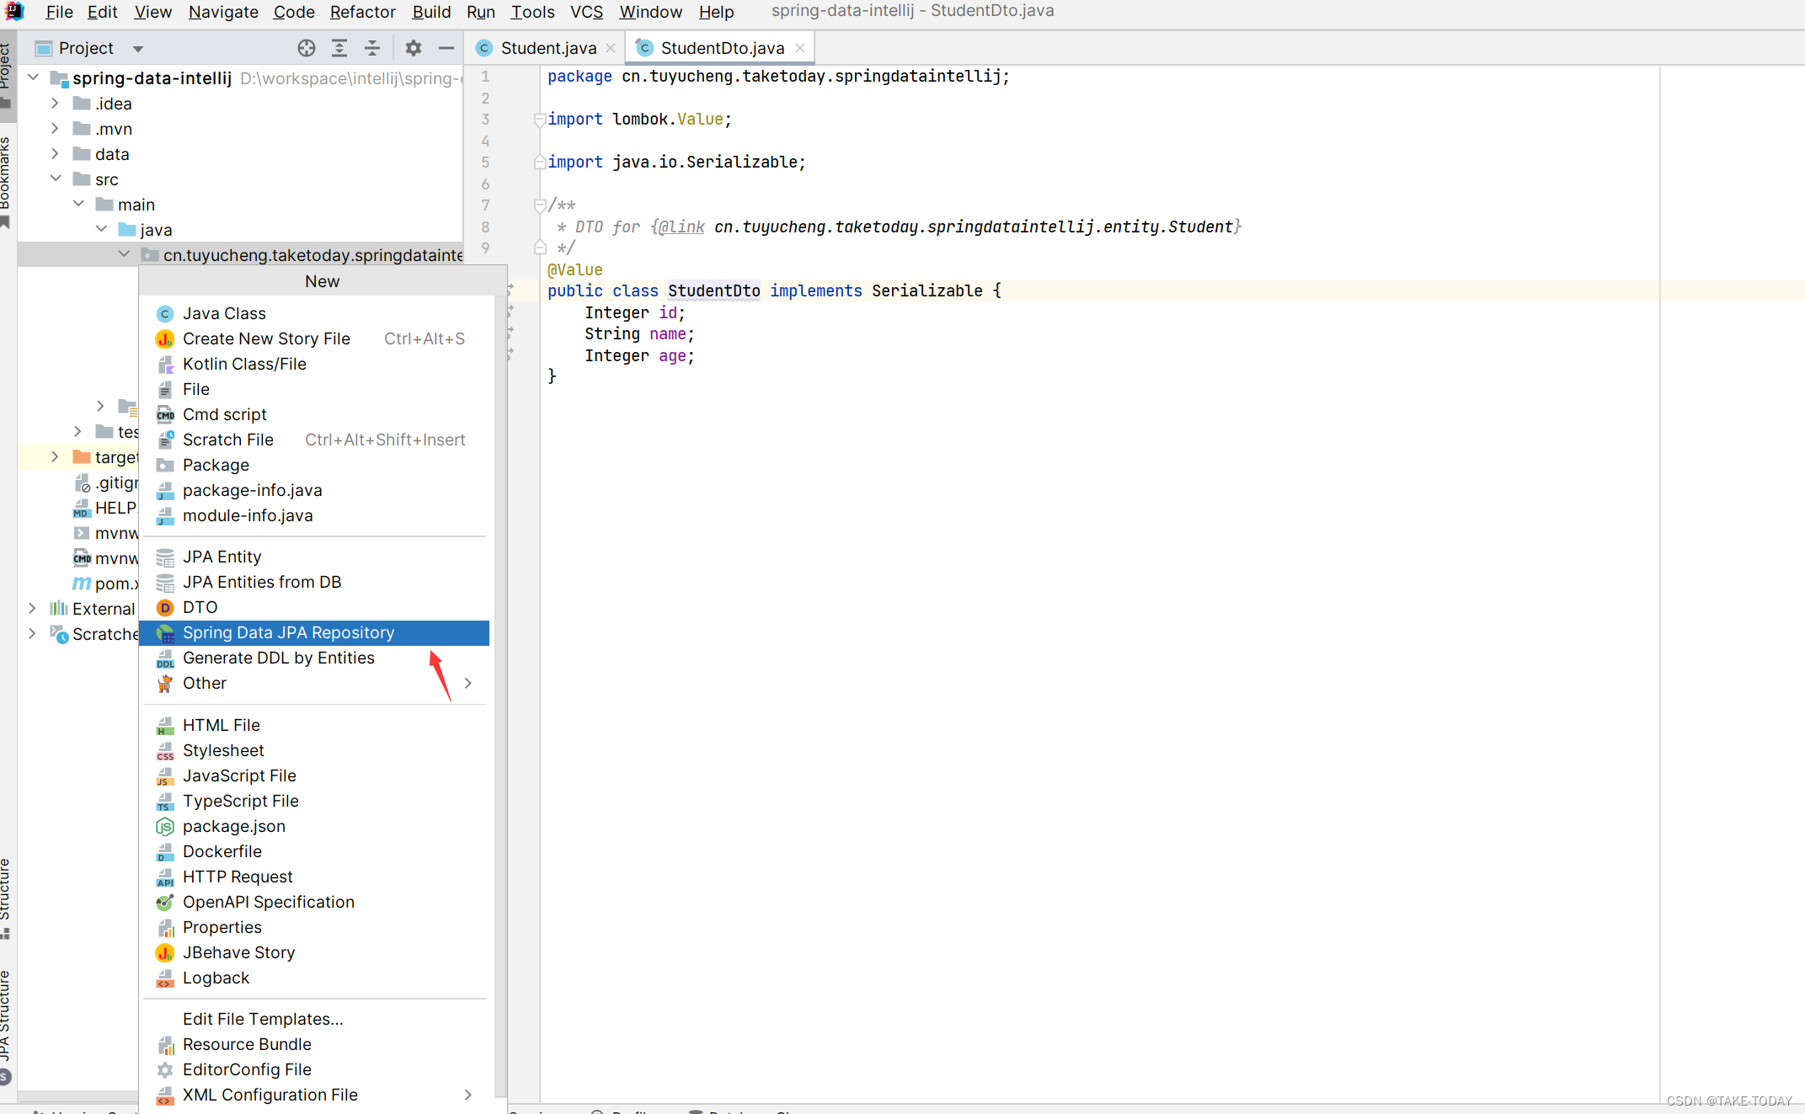Choose Spring Data JPA Repository entry
This screenshot has height=1114, width=1805.
coord(288,632)
